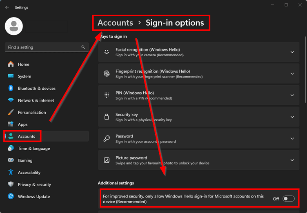
Task: Open Windows Update page
Action: pos(47,196)
